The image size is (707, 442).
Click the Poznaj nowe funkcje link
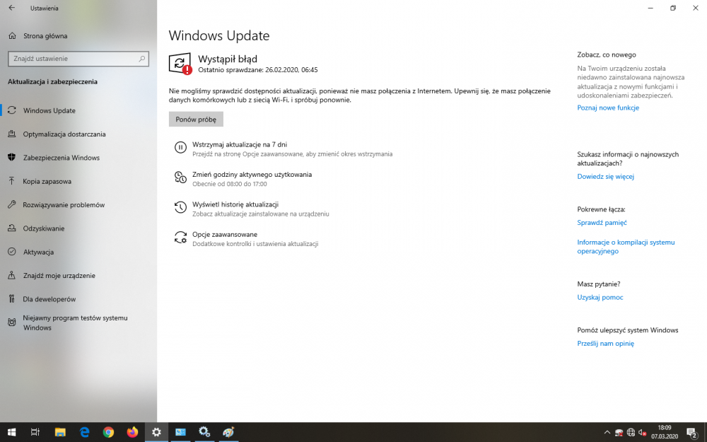(x=607, y=108)
